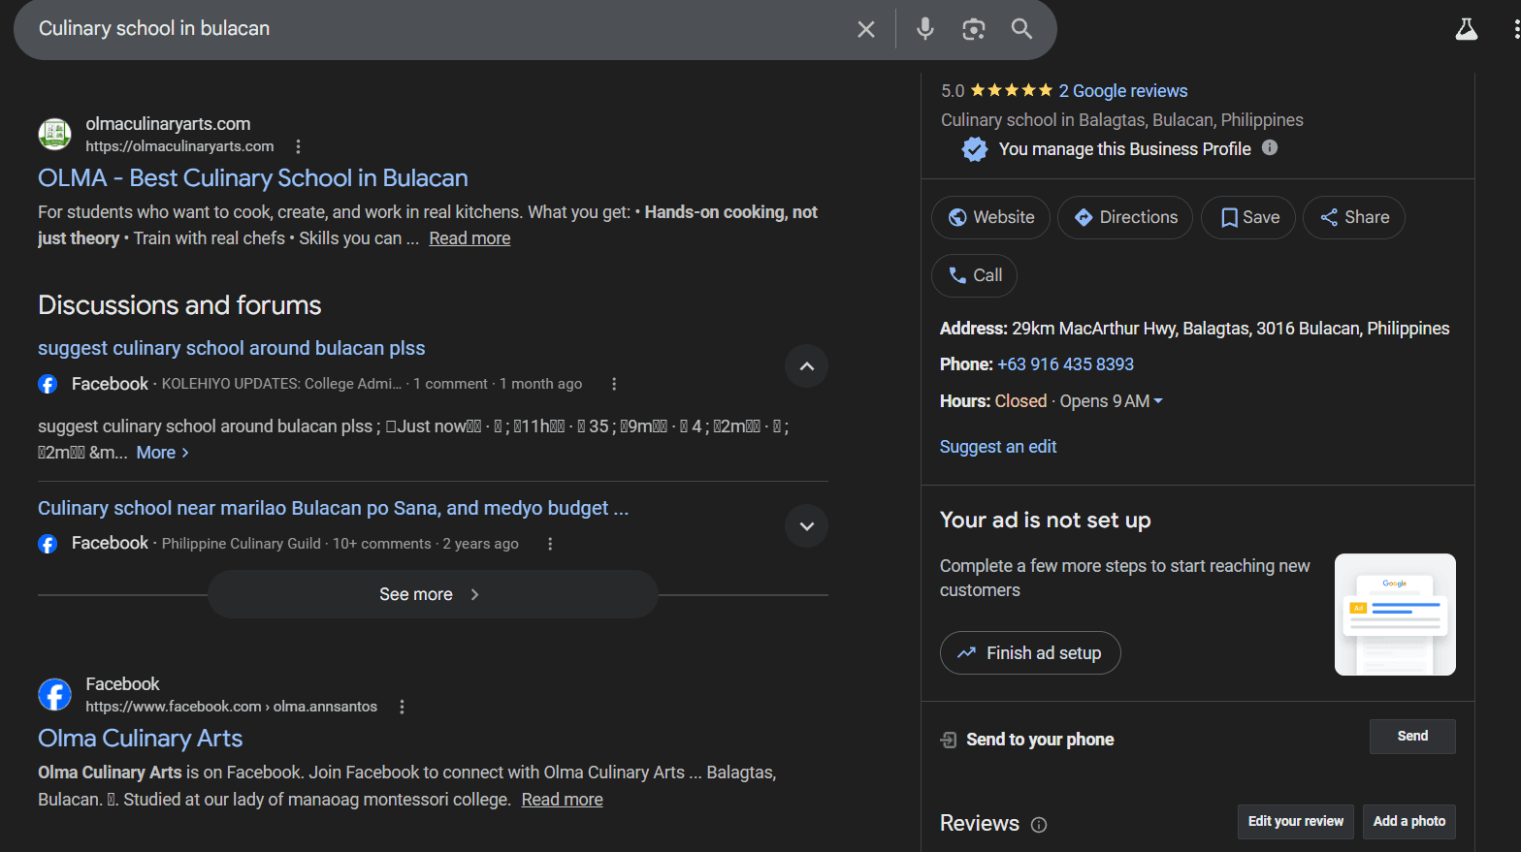Start voice search with the microphone icon

pos(925,29)
